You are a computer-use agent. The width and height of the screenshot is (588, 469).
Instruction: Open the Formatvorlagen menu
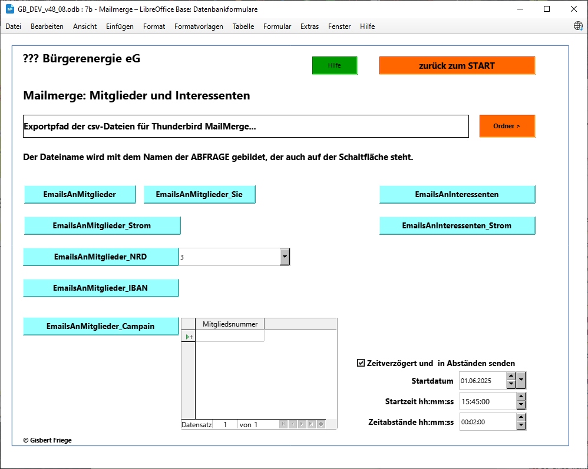tap(199, 26)
